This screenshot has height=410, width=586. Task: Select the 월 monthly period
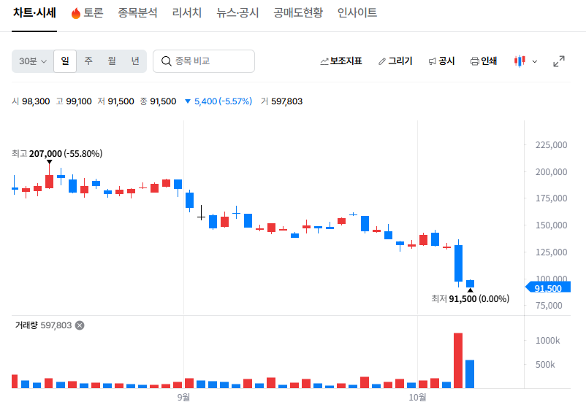[x=112, y=61]
